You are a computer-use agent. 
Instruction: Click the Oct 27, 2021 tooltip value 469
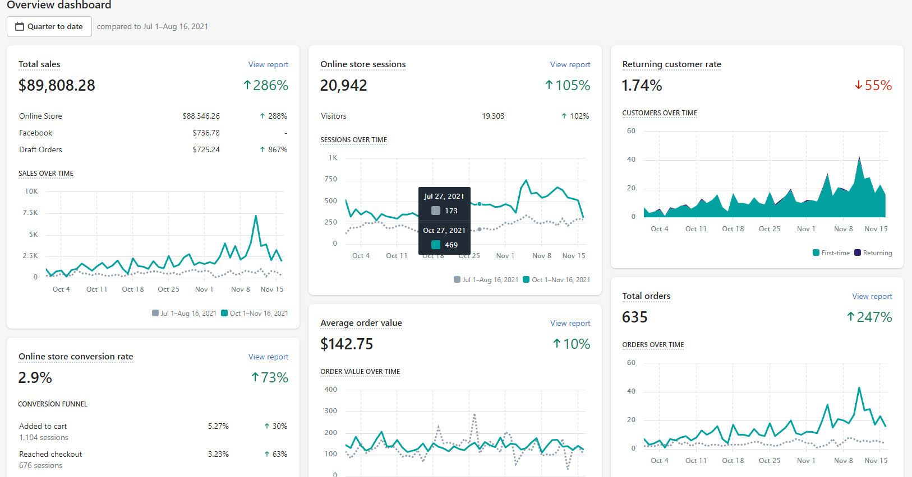click(452, 245)
